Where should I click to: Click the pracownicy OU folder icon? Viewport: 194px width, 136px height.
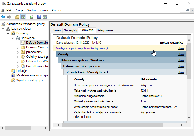(23, 52)
